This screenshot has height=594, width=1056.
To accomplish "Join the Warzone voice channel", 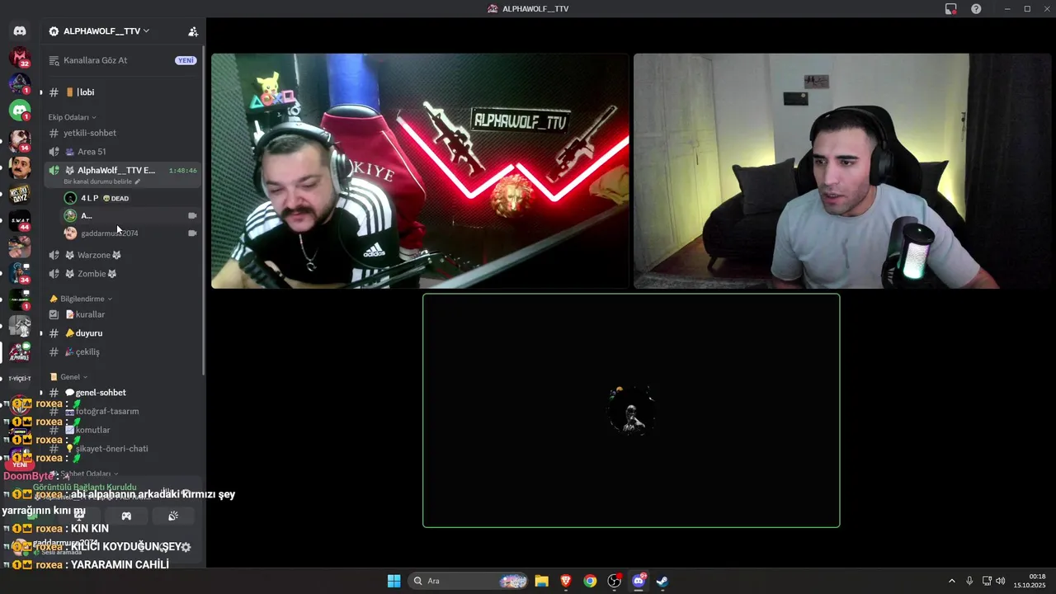I will click(122, 255).
